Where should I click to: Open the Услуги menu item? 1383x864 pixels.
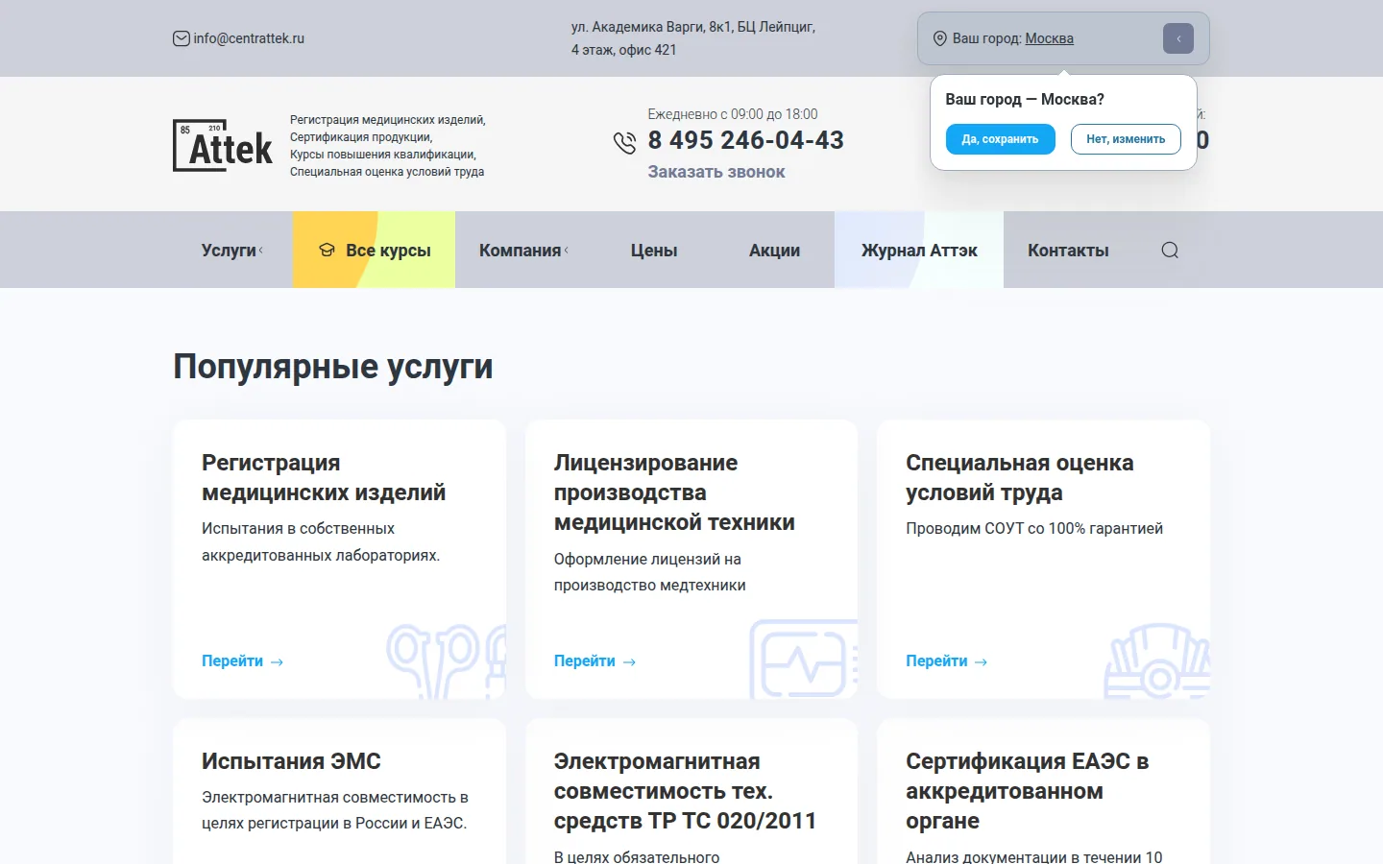click(x=229, y=251)
